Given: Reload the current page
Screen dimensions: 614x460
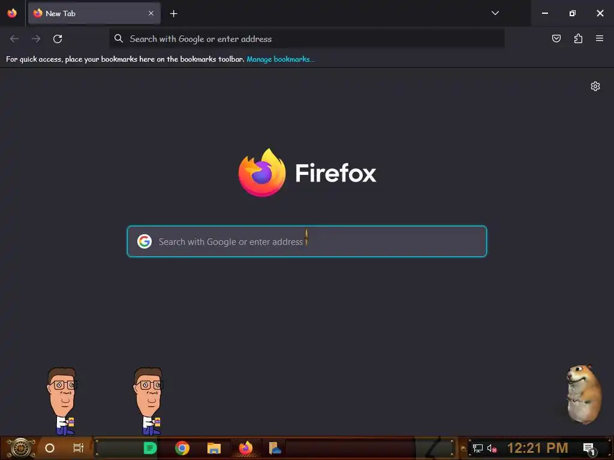Looking at the screenshot, I should coord(58,39).
